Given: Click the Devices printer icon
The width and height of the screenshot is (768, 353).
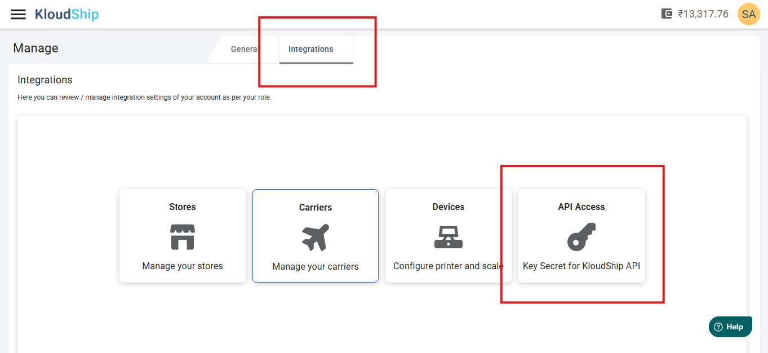Looking at the screenshot, I should point(449,236).
